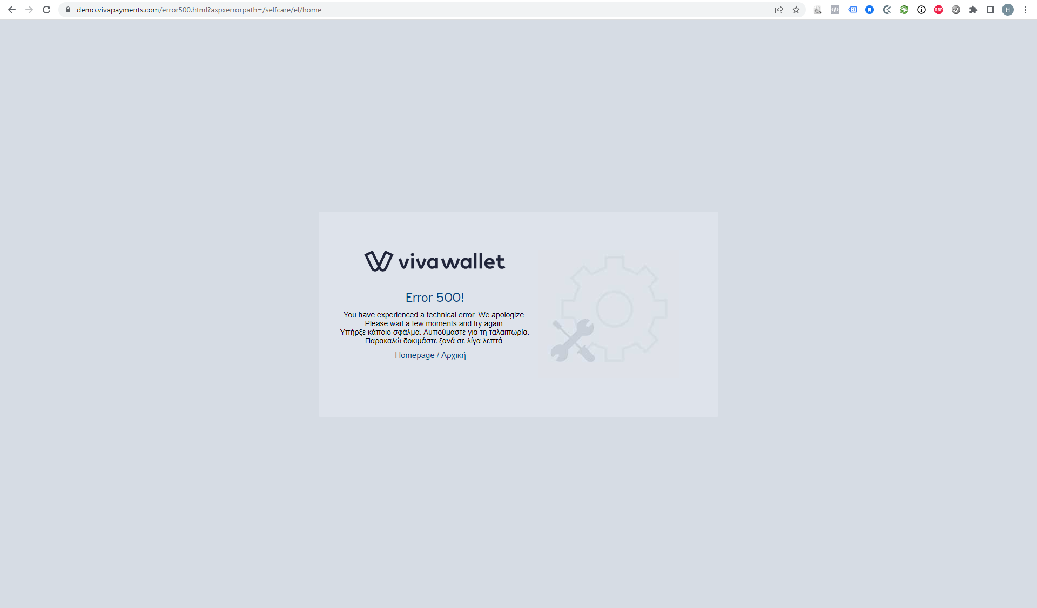Click the magnifier search extension icon
The width and height of the screenshot is (1037, 608).
pos(817,10)
